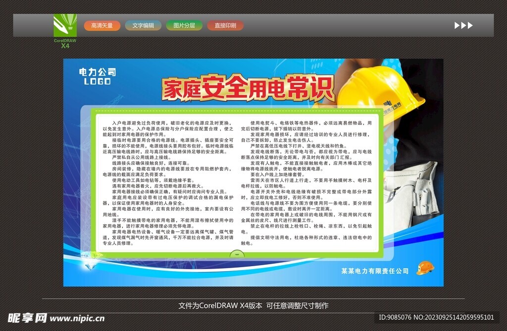Click the 电力公司 LOGO placeholder
Image resolution: width=507 pixels, height=331 pixels.
(97, 77)
